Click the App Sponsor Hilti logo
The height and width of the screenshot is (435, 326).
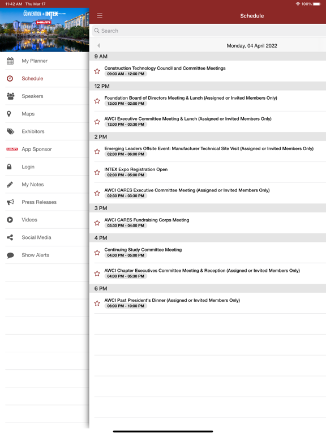[x=12, y=149]
